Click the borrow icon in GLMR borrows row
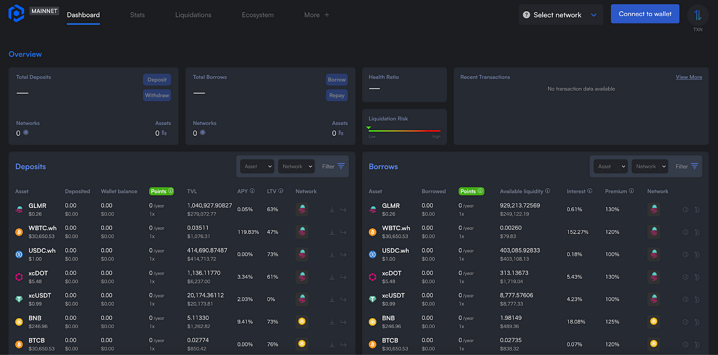 click(685, 210)
